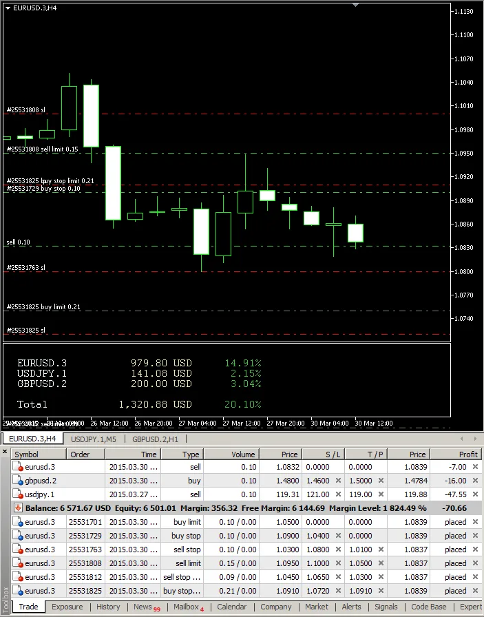Open the Exposure tab
Screen dimensions: 484x617
click(67, 607)
